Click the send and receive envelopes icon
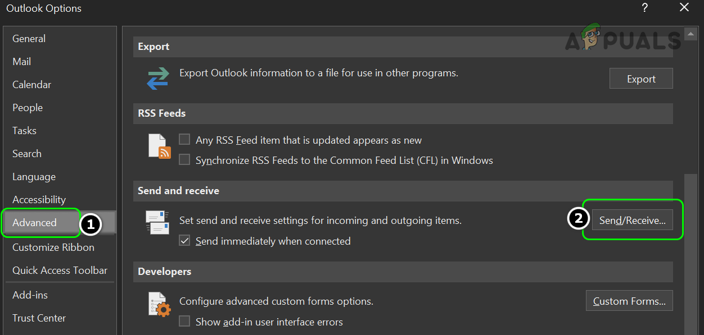 coord(157,222)
